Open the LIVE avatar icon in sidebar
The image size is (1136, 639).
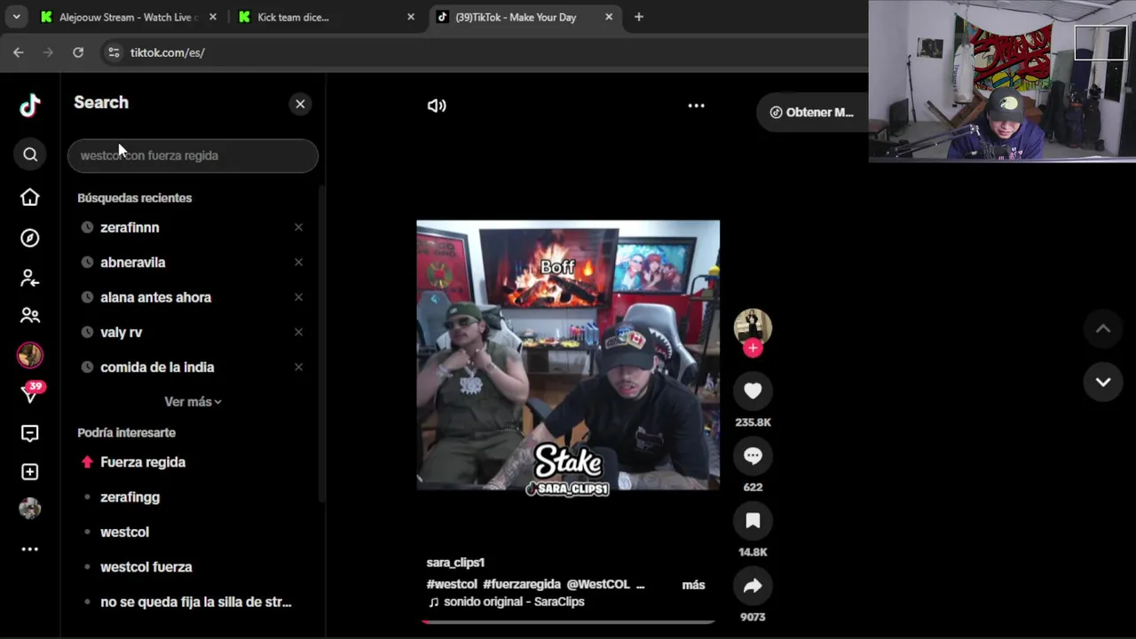(30, 355)
